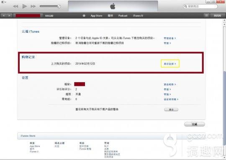Click the reset warnings button
Image resolution: width=226 pixels, height=160 pixels.
click(171, 109)
